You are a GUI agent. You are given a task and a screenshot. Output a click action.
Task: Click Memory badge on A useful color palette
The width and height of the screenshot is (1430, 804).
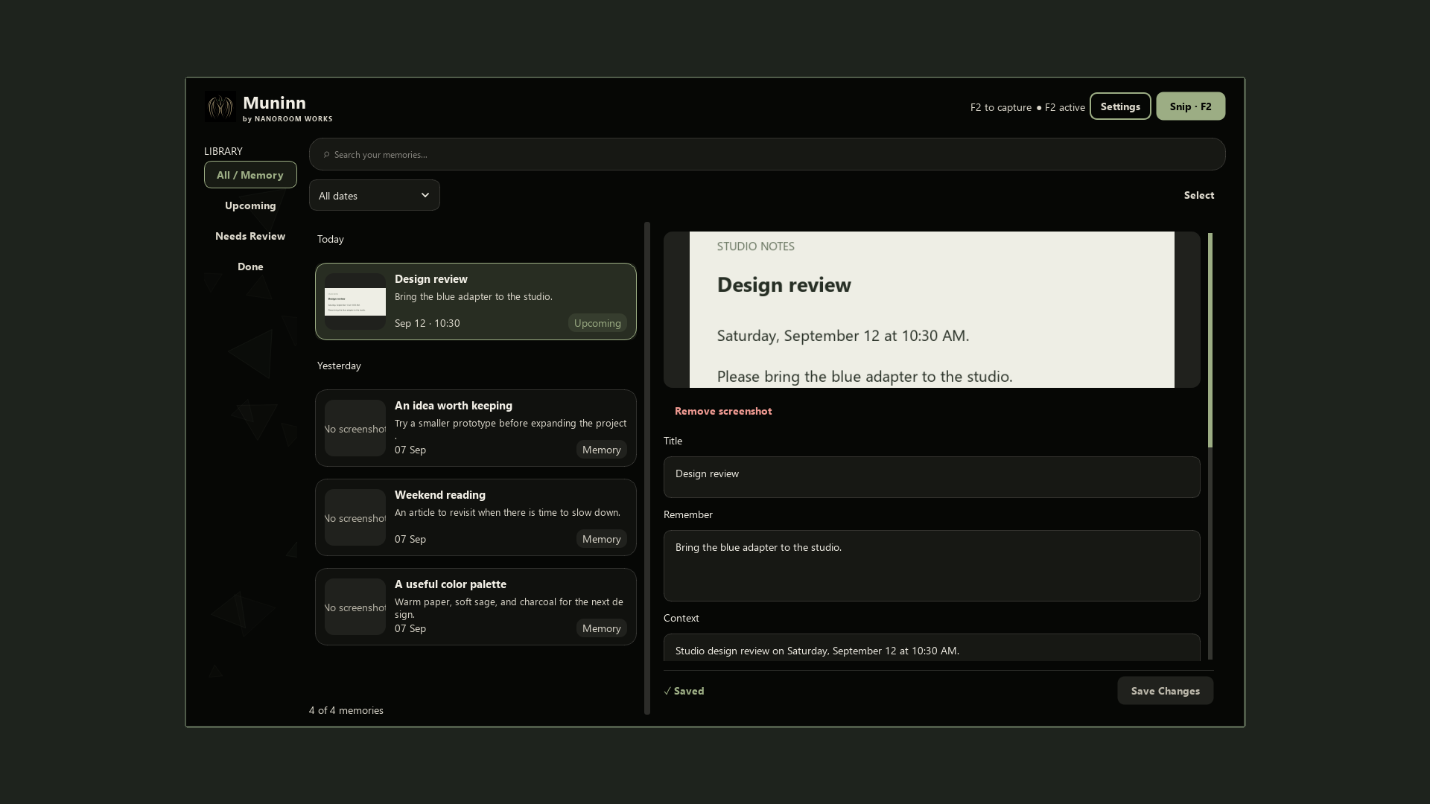point(601,628)
